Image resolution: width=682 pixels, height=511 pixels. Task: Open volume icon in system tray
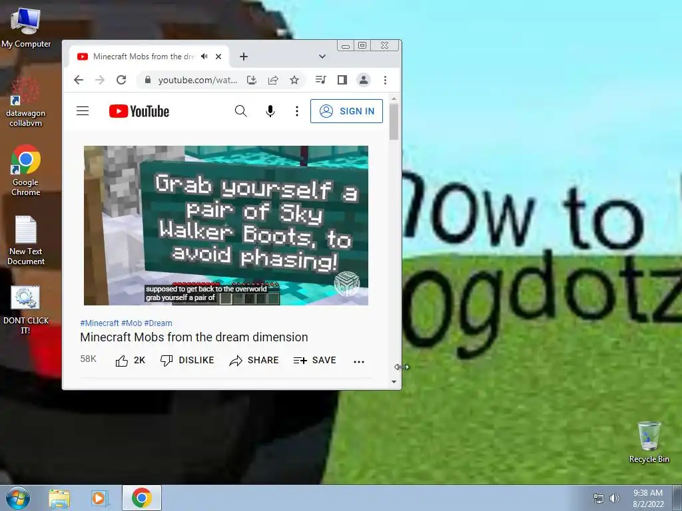pyautogui.click(x=615, y=498)
